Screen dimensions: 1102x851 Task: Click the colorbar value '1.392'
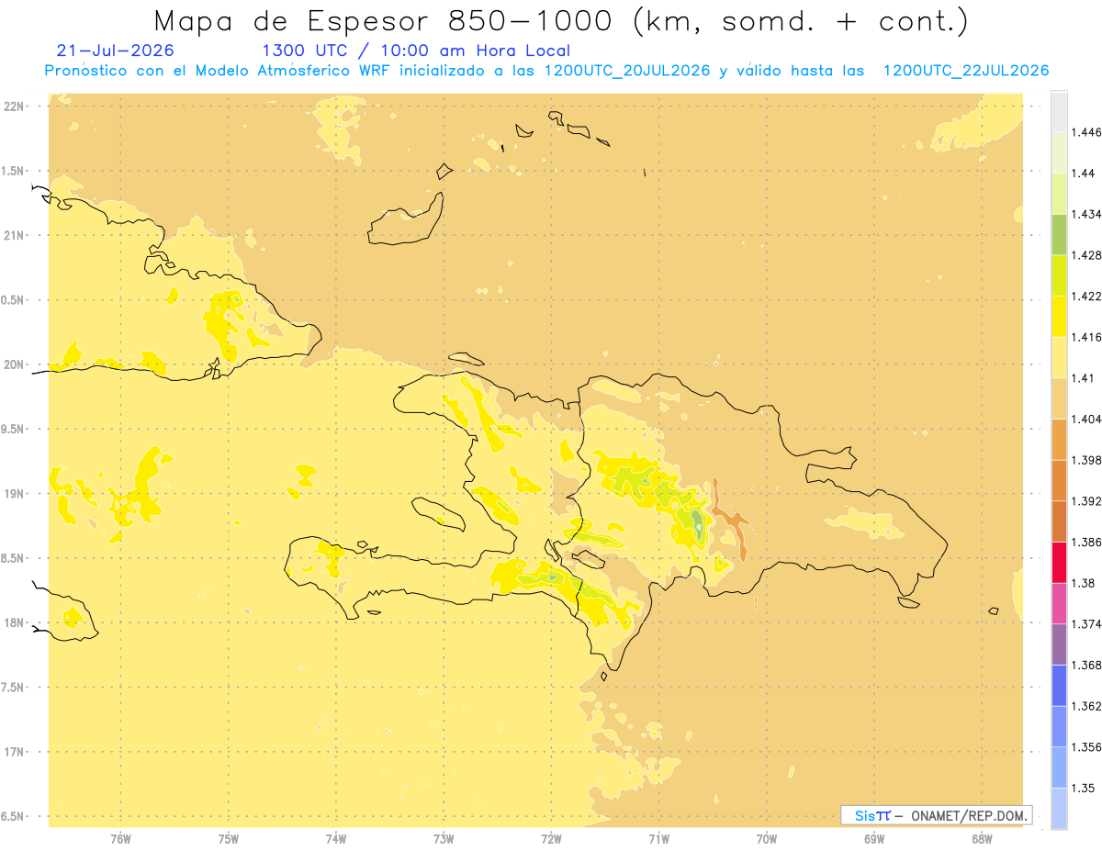pos(1085,501)
